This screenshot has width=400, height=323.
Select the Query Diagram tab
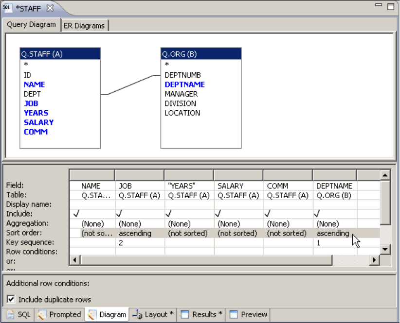(x=31, y=25)
